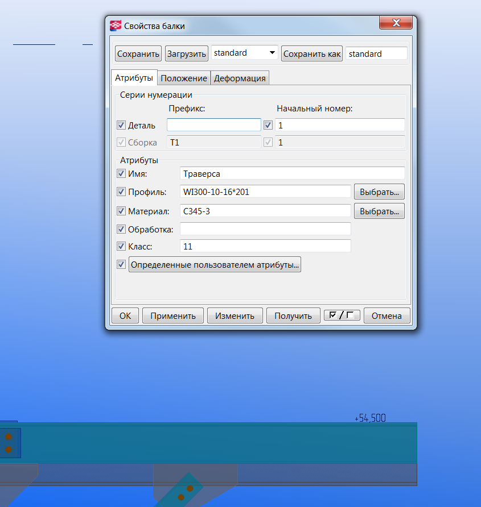This screenshot has width=481, height=507.
Task: Toggle the Класс checkbox
Action: coord(121,246)
